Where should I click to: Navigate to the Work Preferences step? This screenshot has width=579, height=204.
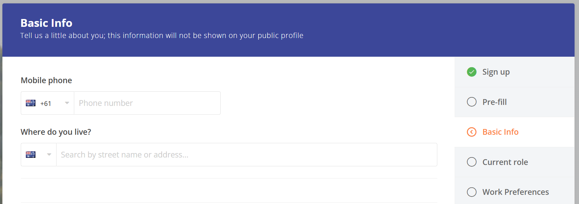[x=515, y=192]
